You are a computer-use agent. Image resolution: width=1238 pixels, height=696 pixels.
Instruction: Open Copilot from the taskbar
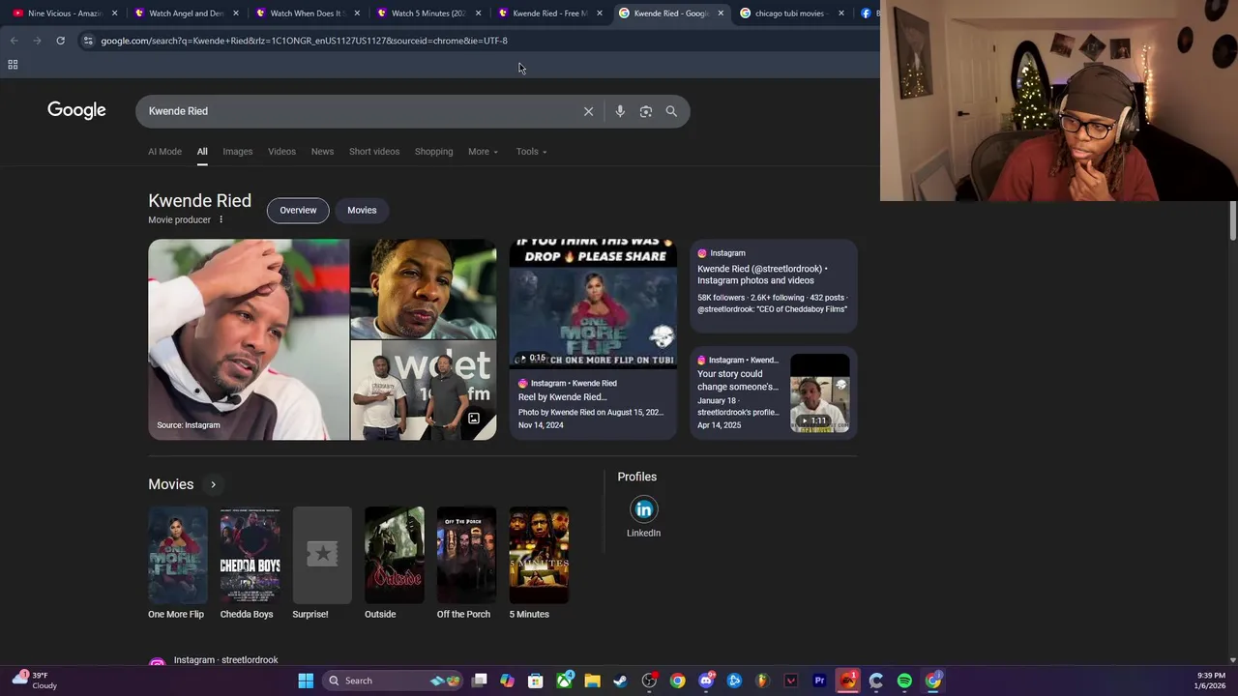[507, 681]
